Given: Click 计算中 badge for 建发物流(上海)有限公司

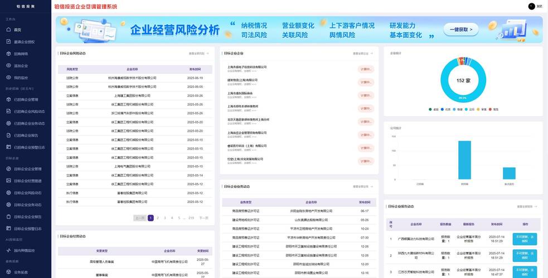Looking at the screenshot, I should click(x=366, y=82).
